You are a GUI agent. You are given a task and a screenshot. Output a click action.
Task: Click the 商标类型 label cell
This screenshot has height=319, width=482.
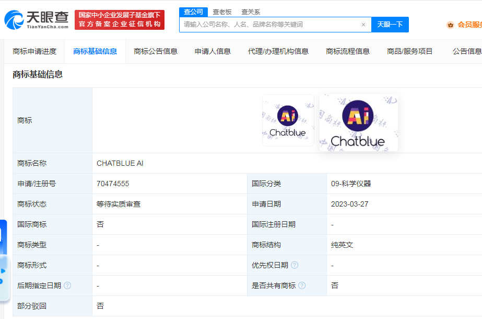point(53,245)
